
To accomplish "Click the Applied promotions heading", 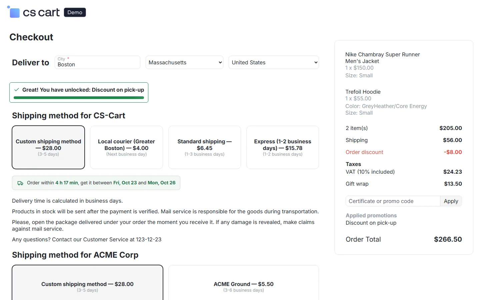I will (x=371, y=215).
